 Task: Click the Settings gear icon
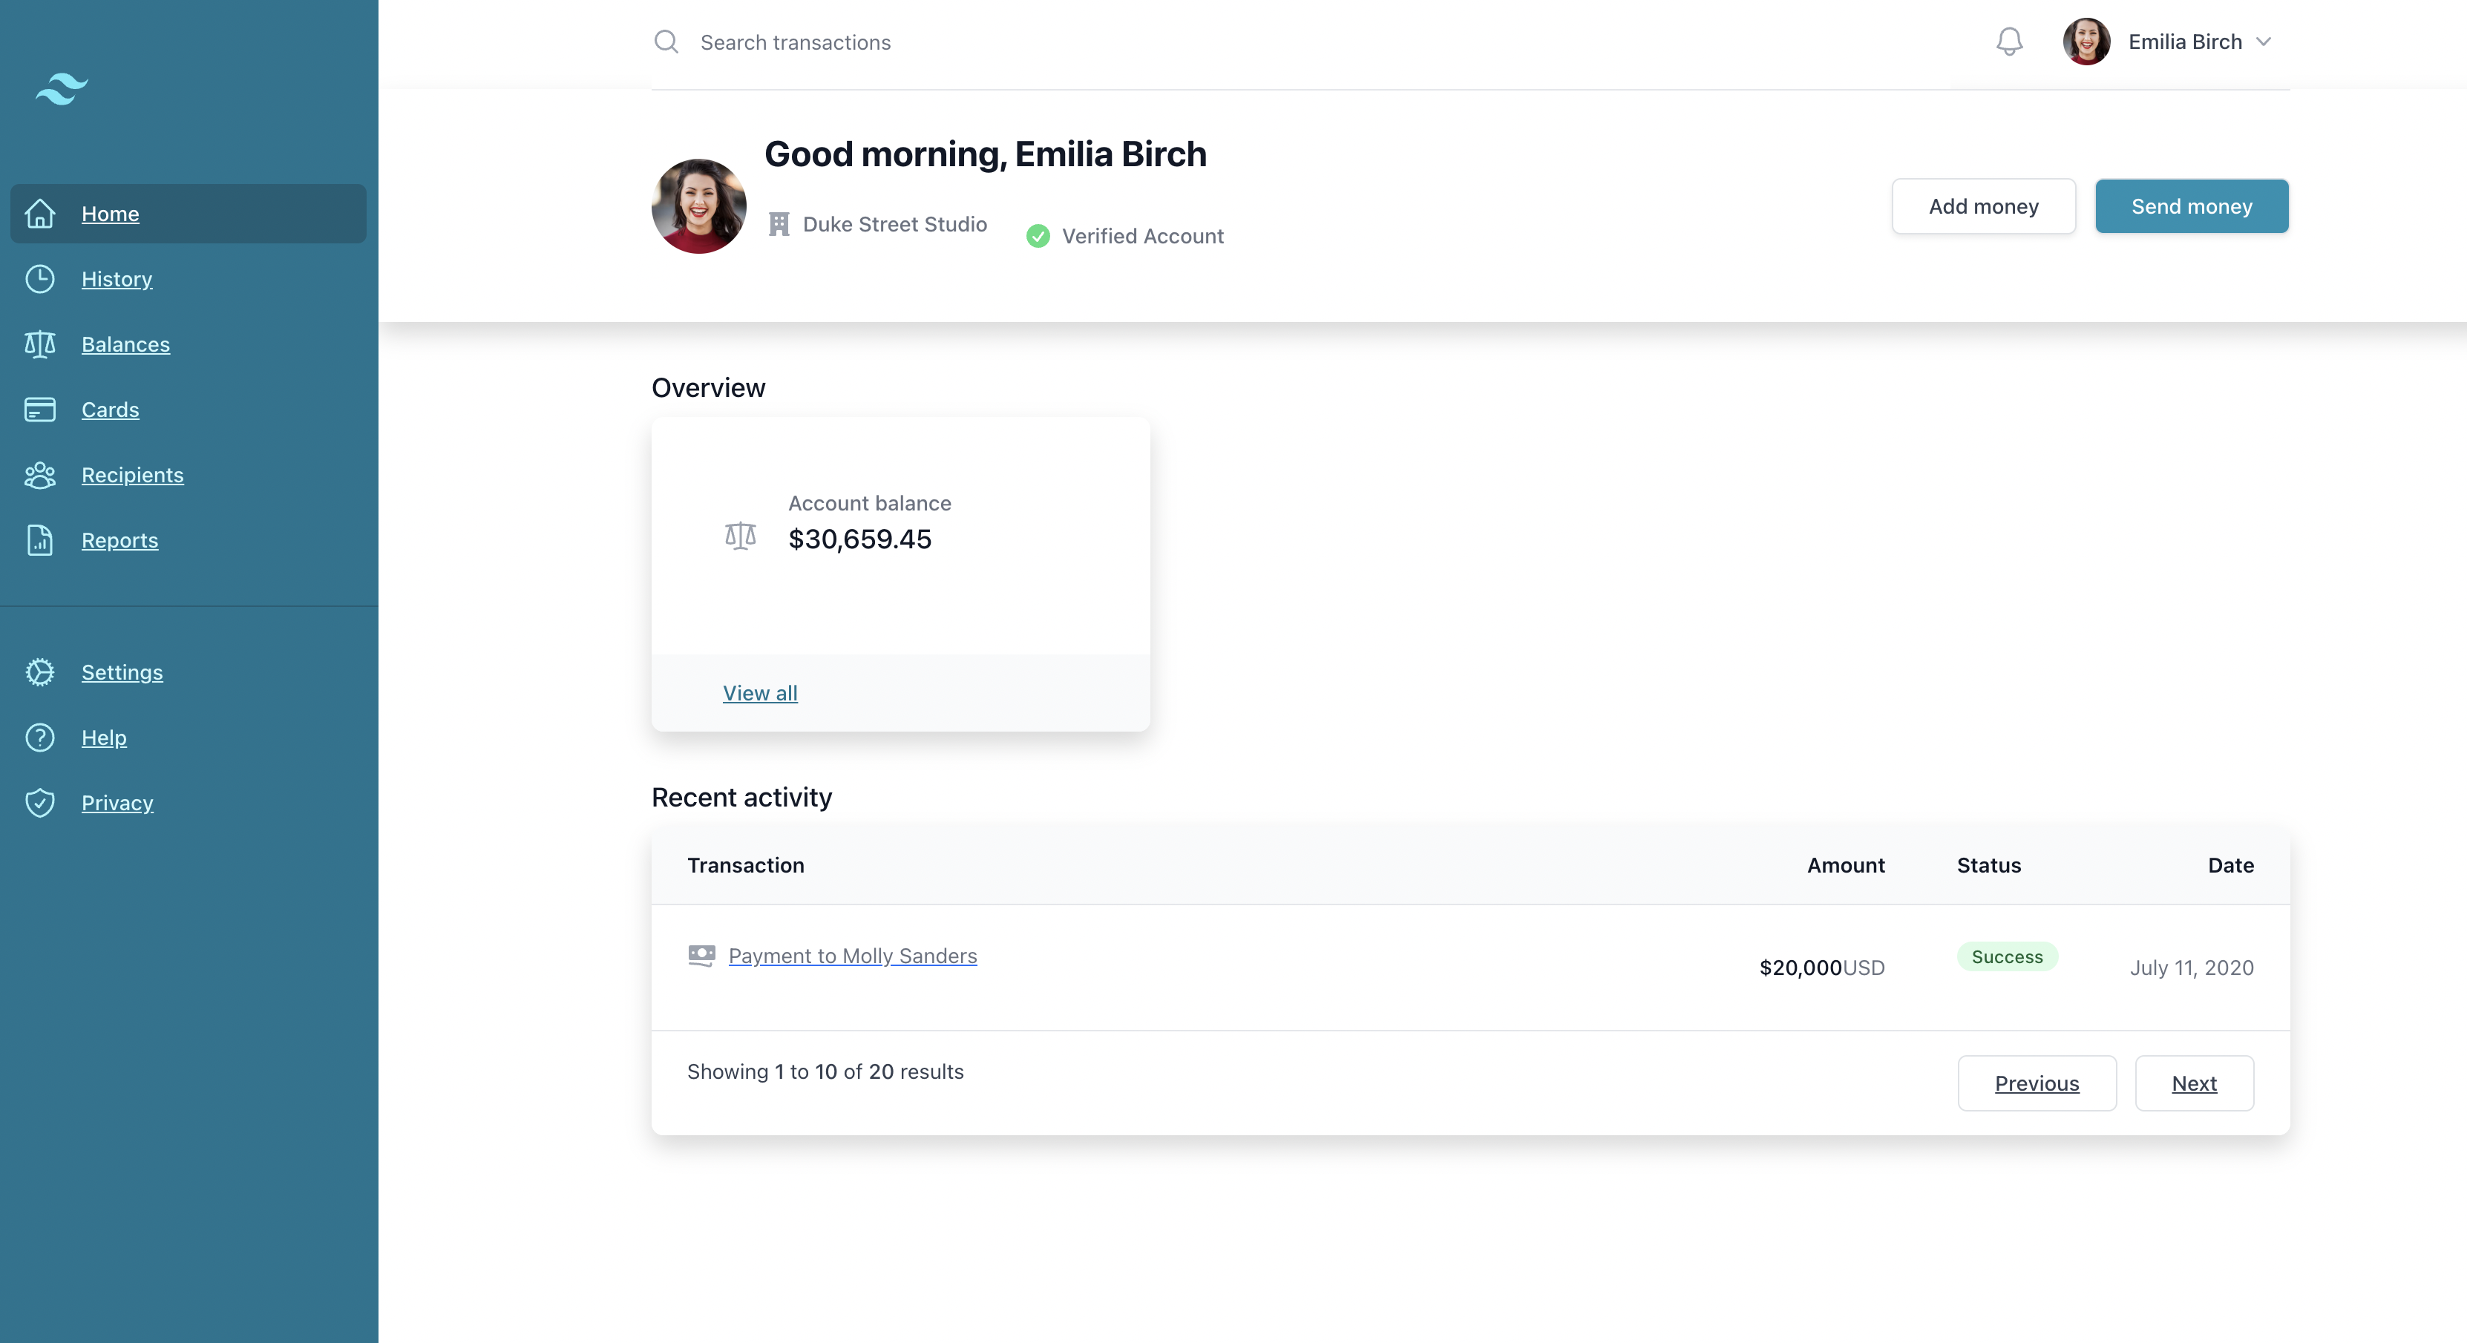point(39,672)
